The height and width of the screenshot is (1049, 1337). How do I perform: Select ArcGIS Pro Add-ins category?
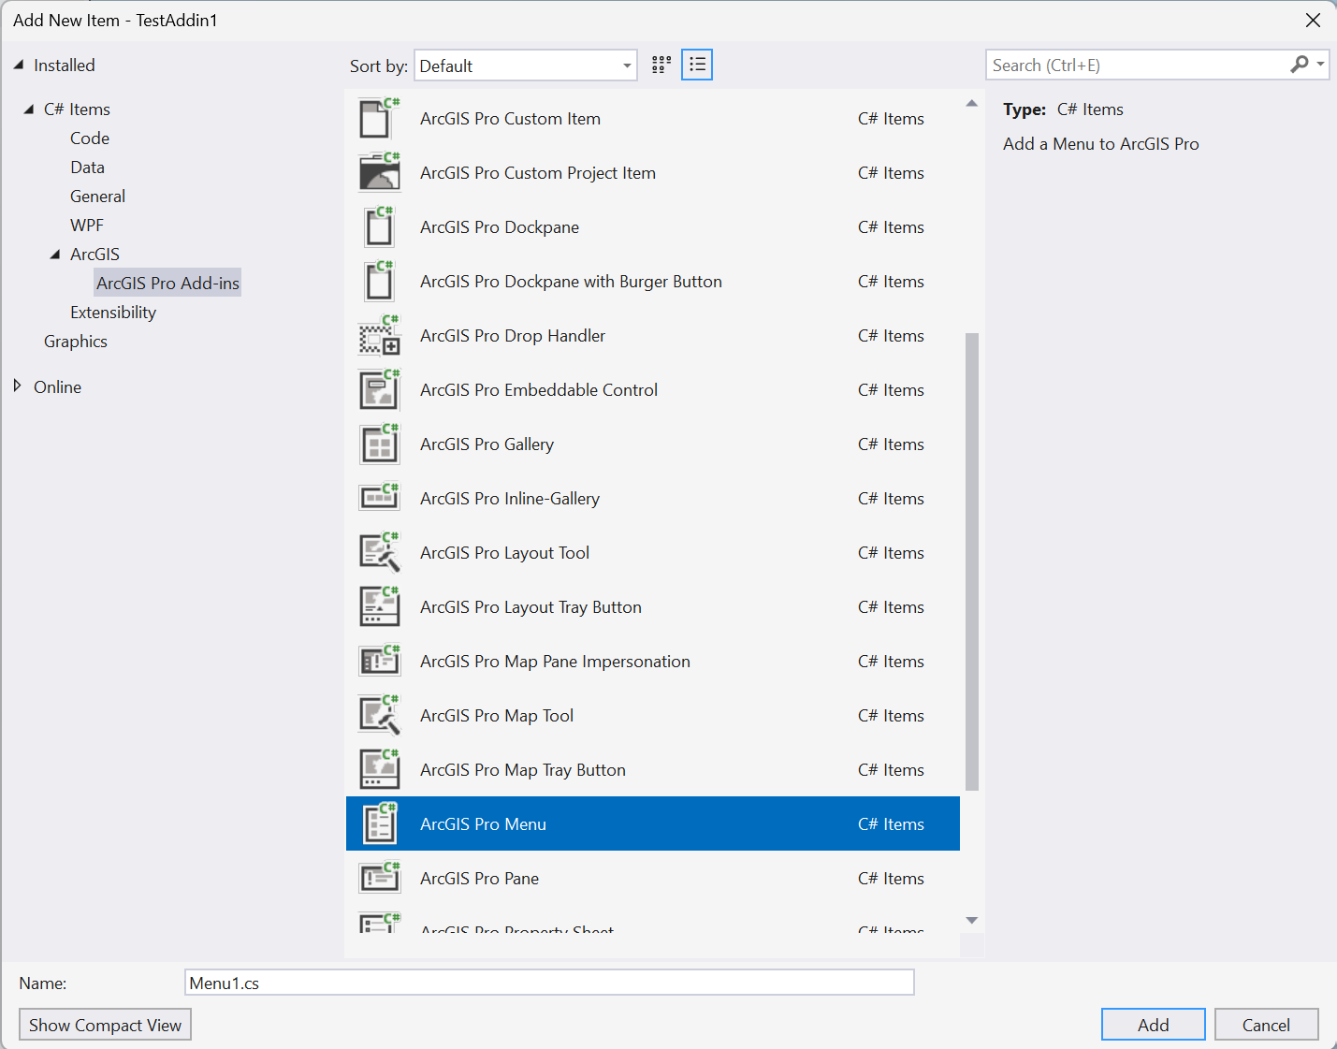click(167, 283)
